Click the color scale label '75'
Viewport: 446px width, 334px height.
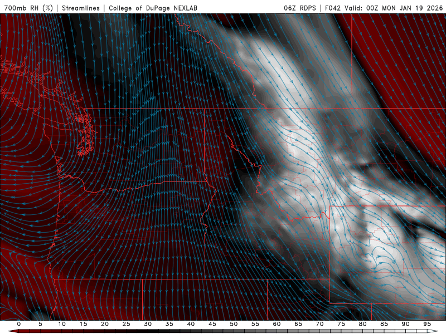(x=341, y=324)
